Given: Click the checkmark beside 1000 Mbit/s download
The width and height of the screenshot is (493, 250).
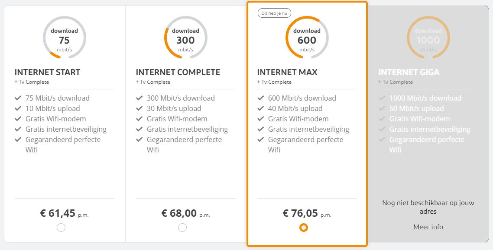Looking at the screenshot, I should 382,98.
